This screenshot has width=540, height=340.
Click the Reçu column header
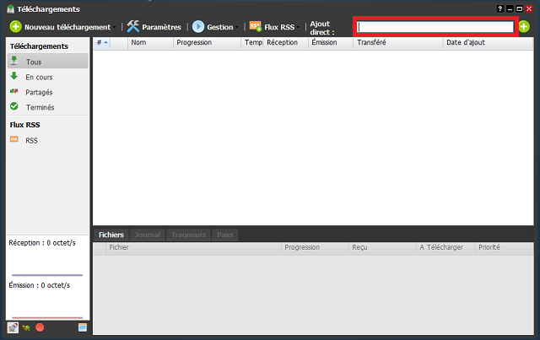(382, 247)
